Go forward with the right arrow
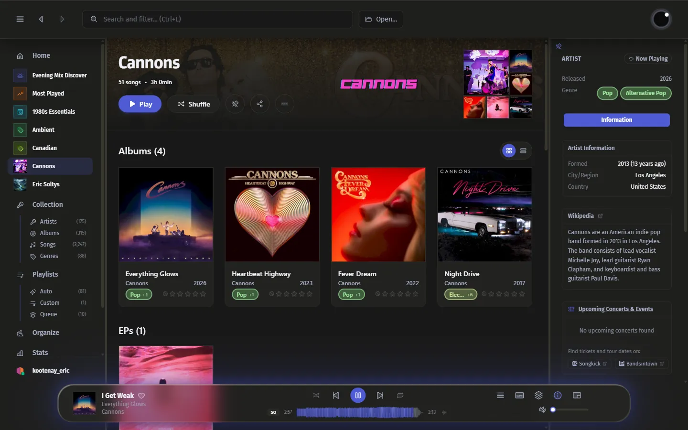The width and height of the screenshot is (688, 430). click(62, 19)
